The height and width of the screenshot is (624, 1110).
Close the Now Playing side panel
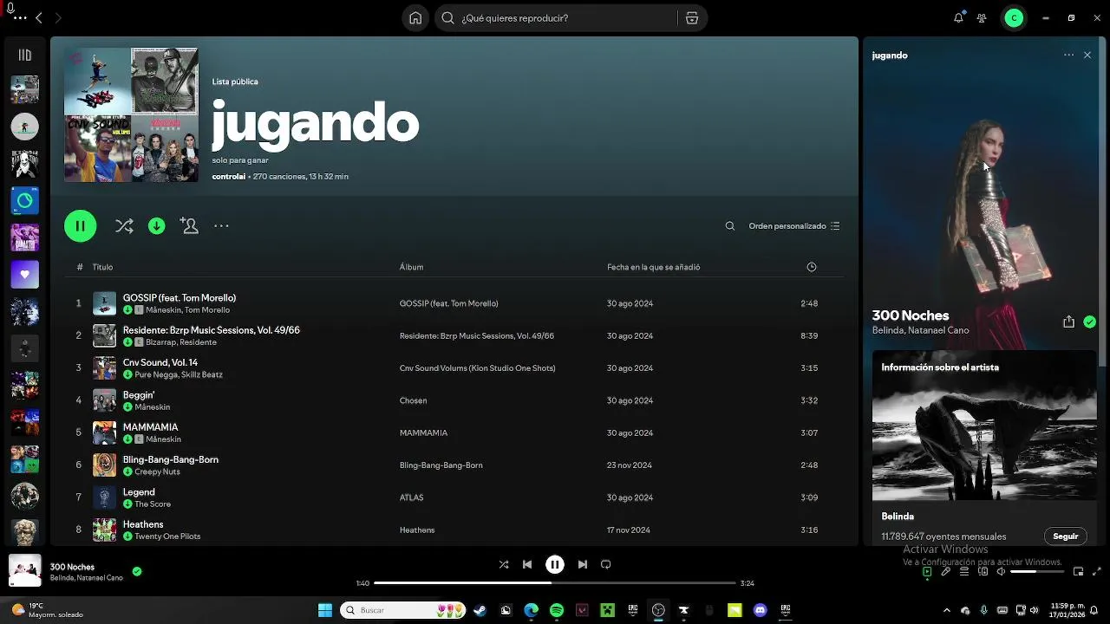pyautogui.click(x=1087, y=55)
